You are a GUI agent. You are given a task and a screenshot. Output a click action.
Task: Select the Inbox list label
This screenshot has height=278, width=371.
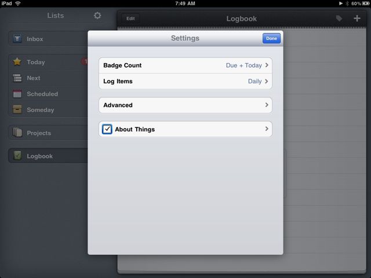tap(35, 39)
